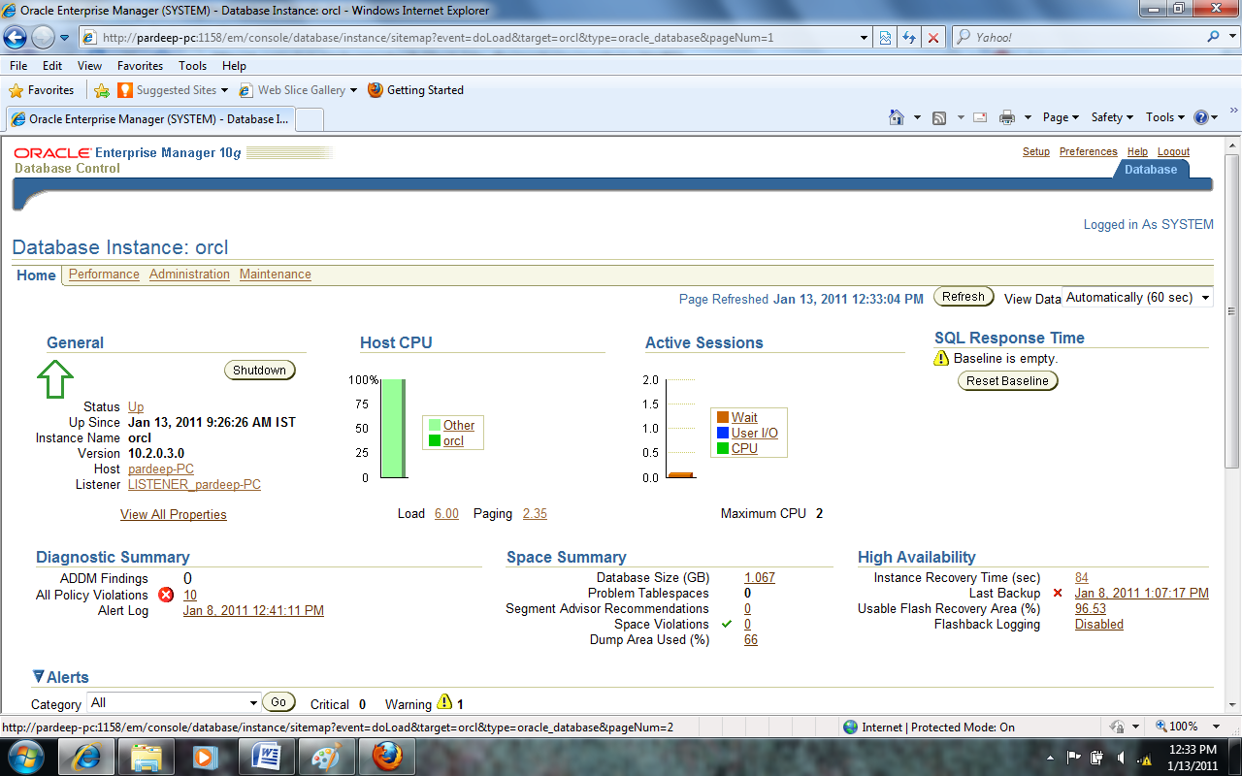Click the Stop loading X icon
This screenshot has height=776, width=1242.
coord(933,38)
